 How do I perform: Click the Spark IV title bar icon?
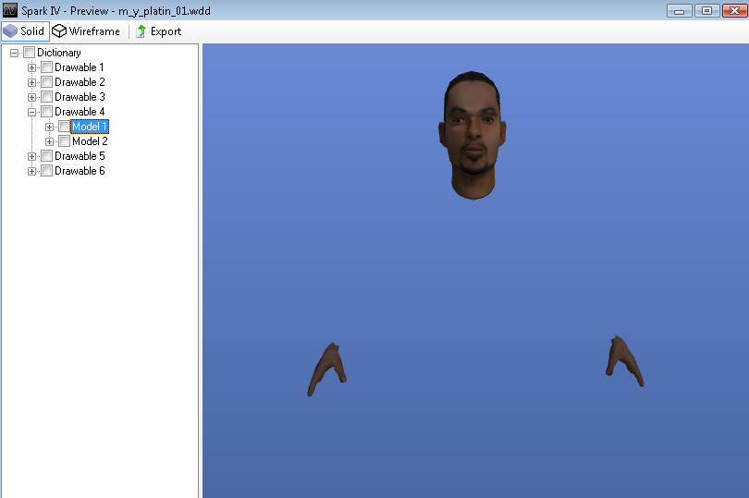[x=10, y=10]
